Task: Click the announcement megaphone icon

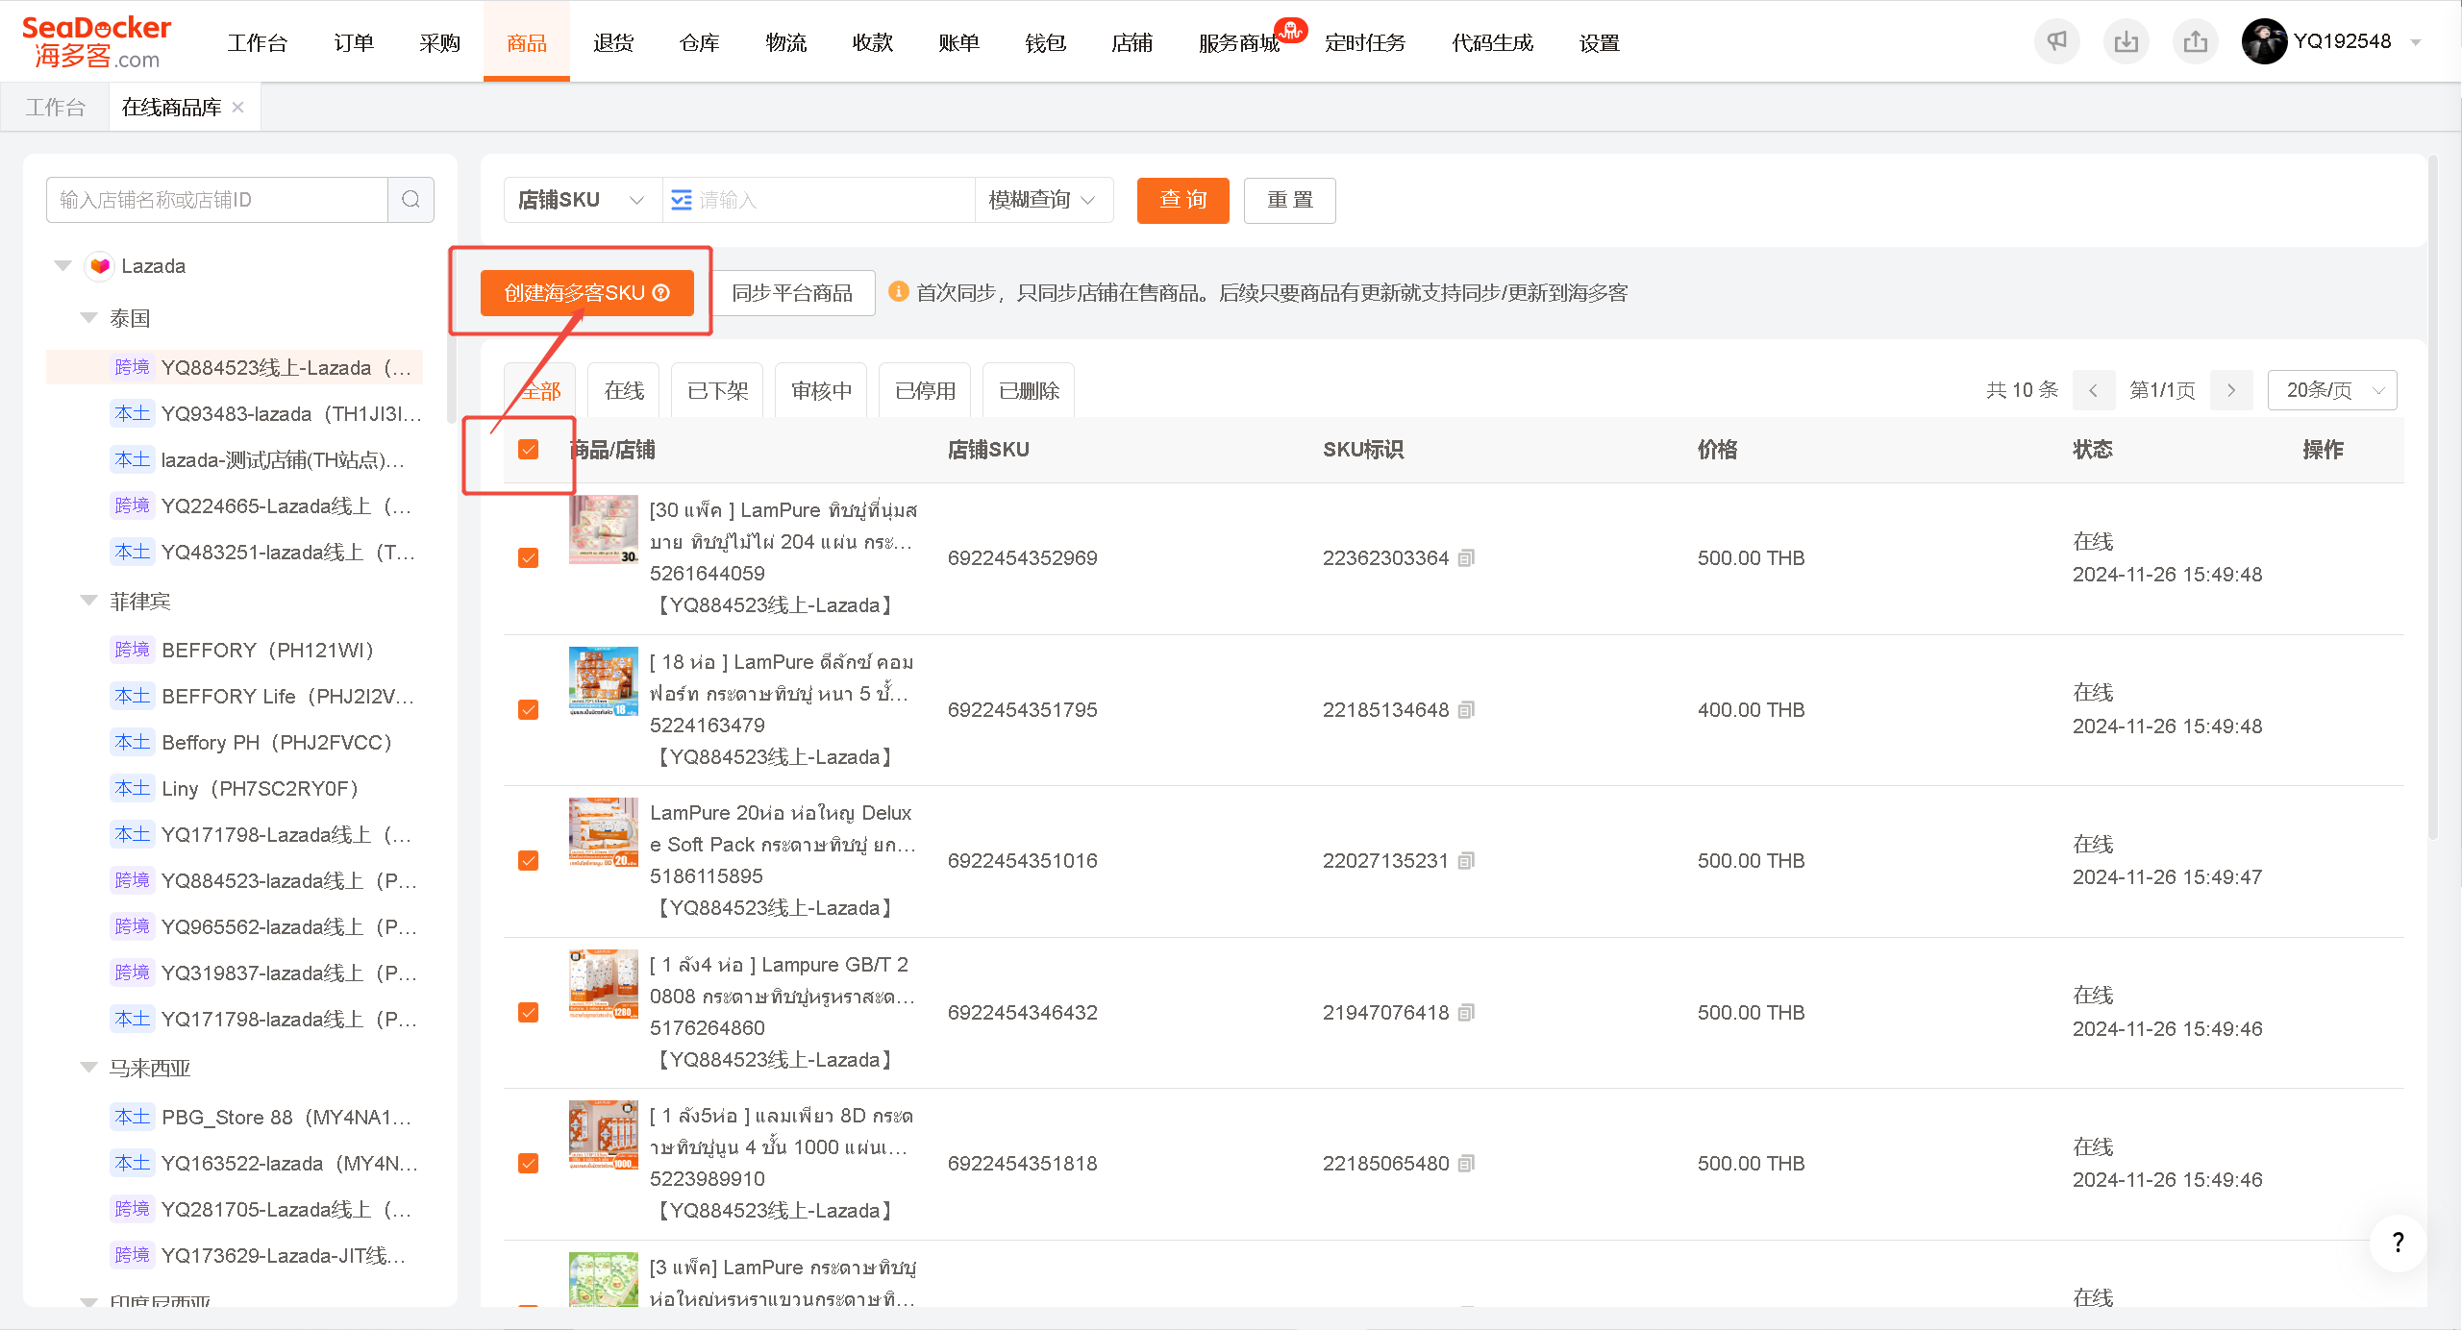Action: point(2056,41)
